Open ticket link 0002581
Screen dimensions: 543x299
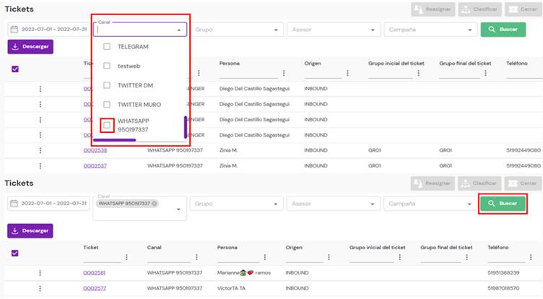(x=95, y=273)
